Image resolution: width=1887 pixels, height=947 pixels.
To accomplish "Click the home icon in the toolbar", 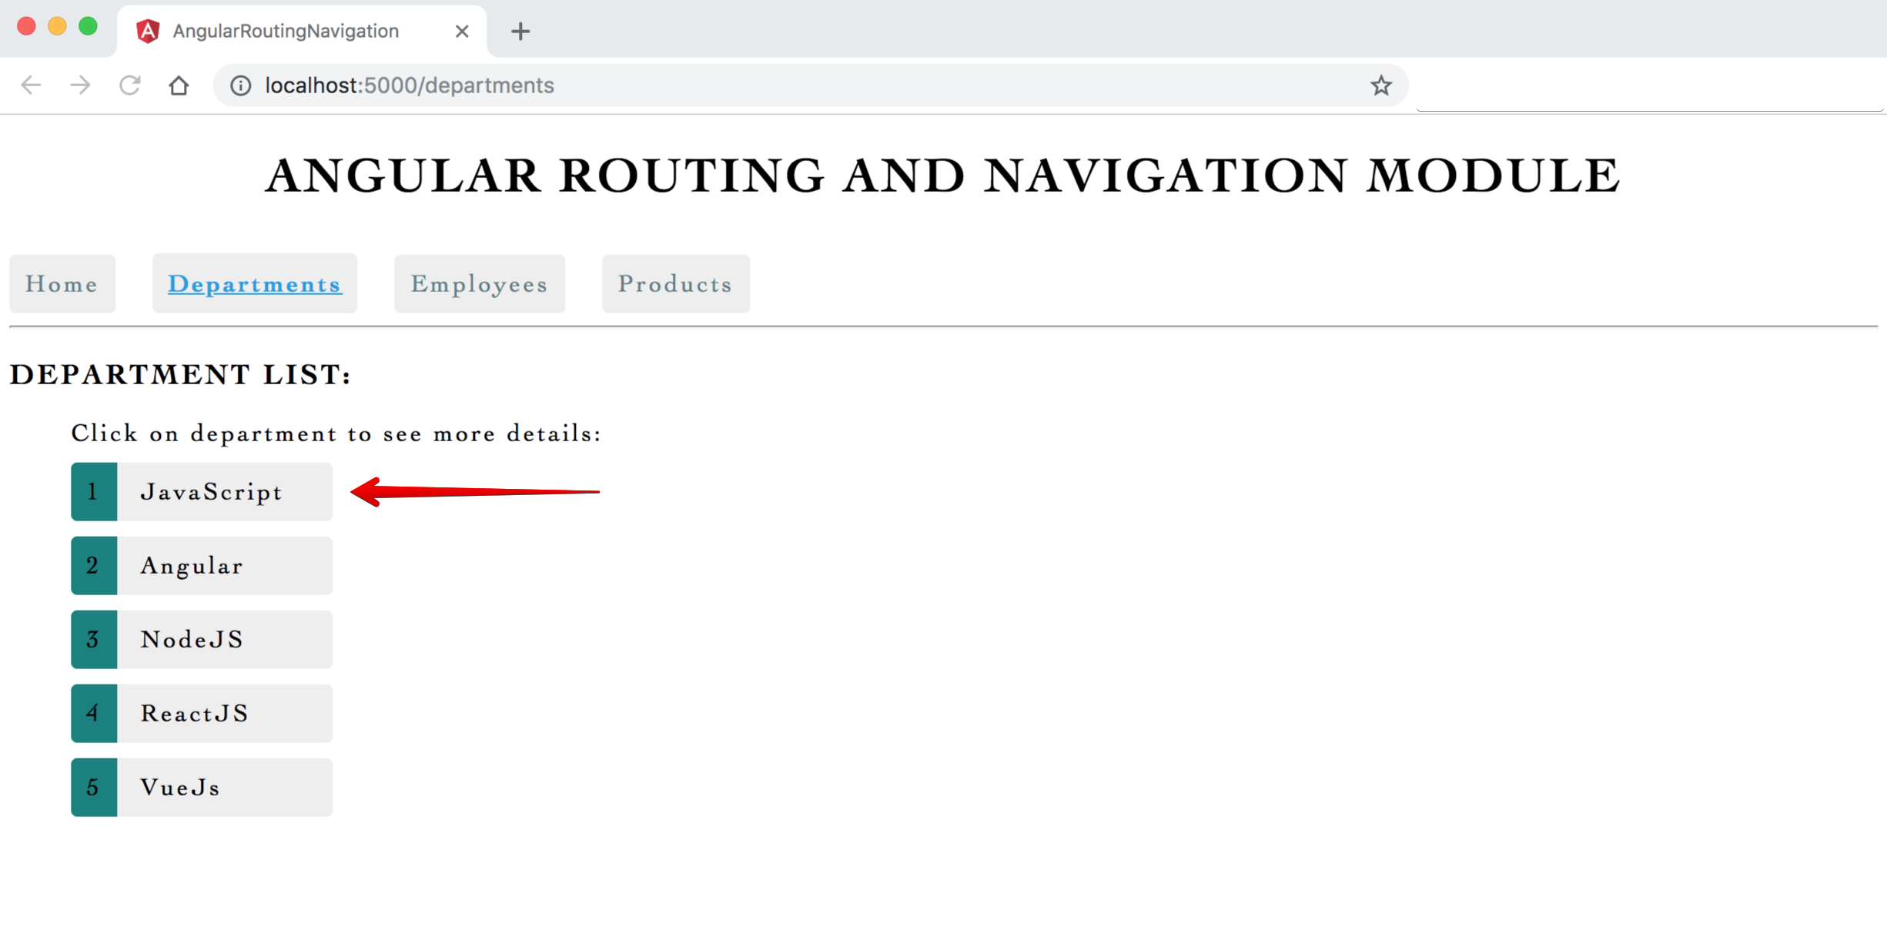I will click(x=179, y=85).
